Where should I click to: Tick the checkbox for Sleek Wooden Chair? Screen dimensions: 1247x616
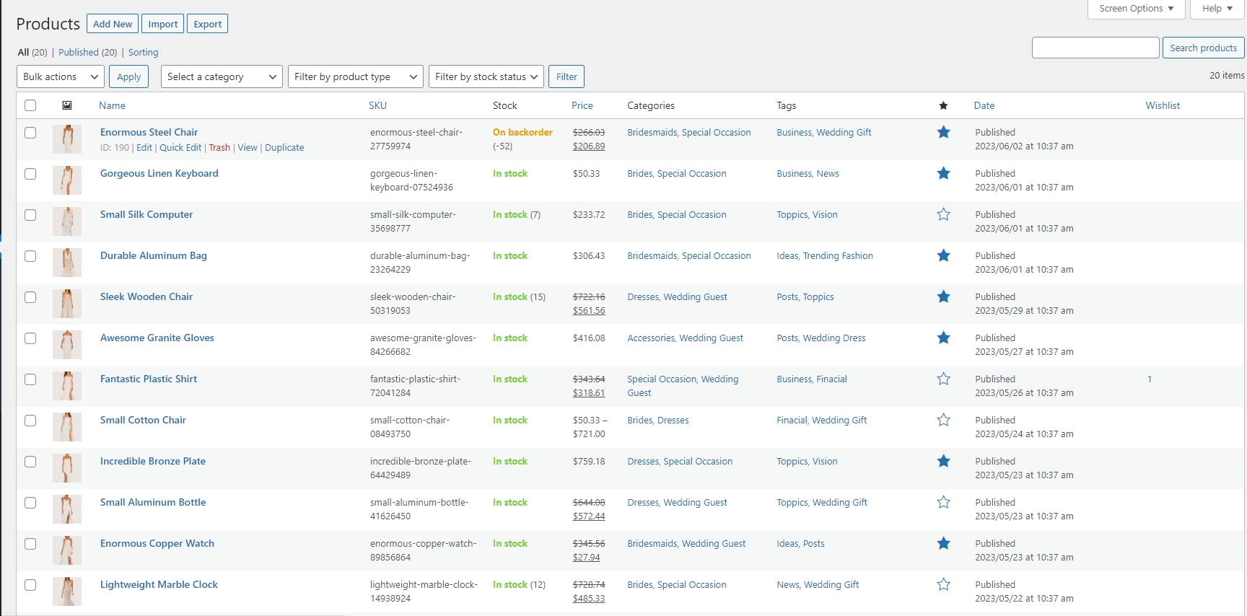coord(30,297)
